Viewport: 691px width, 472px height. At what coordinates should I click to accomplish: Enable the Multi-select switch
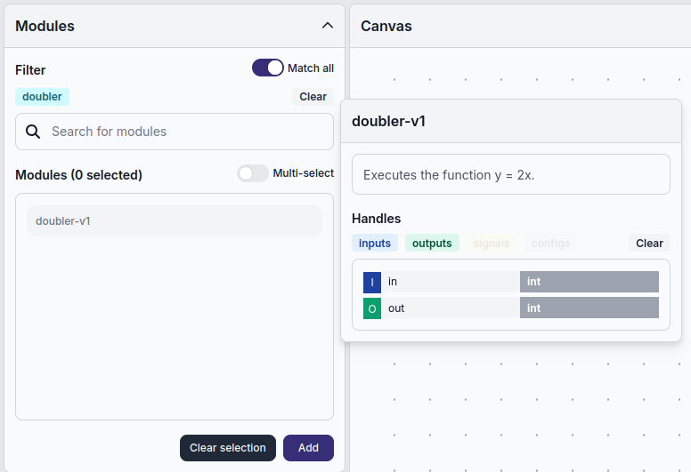click(x=253, y=173)
